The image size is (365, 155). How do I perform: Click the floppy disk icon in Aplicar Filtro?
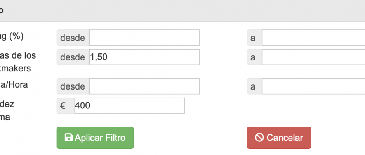[x=69, y=138]
